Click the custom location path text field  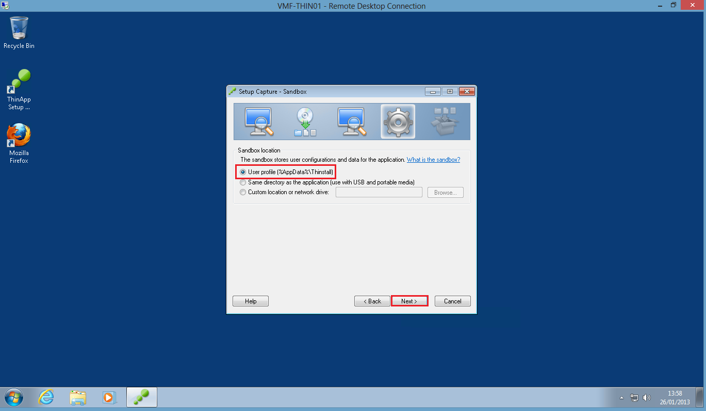pyautogui.click(x=379, y=193)
